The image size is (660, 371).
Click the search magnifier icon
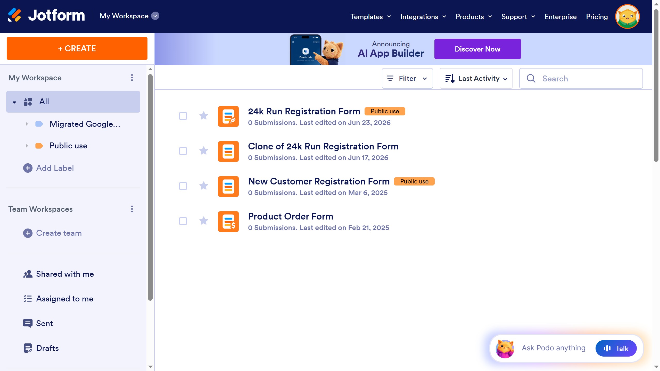(531, 78)
